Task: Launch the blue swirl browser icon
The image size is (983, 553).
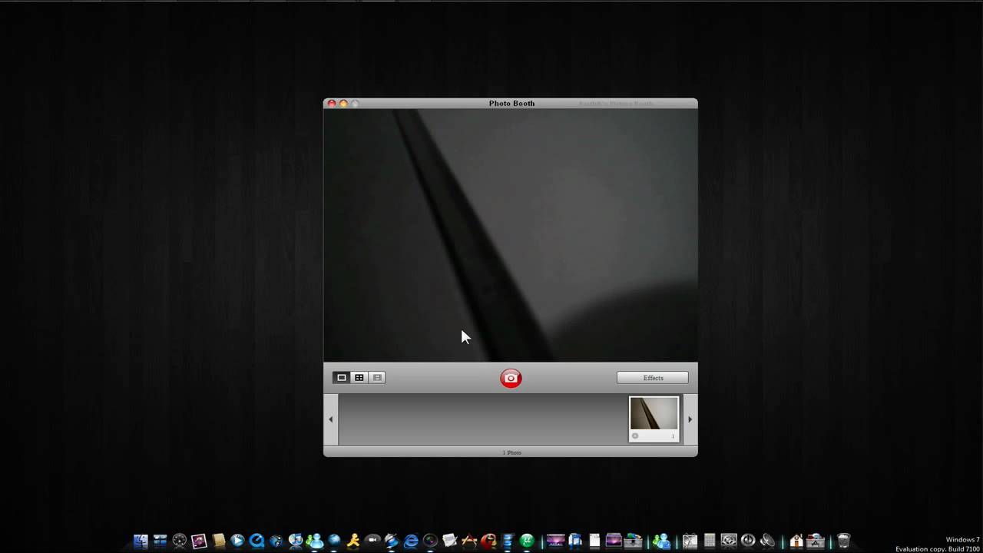Action: 392,541
